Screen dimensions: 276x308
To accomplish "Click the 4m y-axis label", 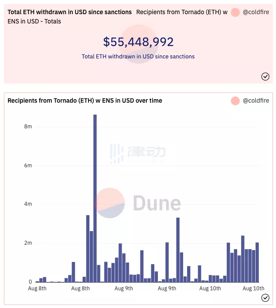I will [28, 204].
